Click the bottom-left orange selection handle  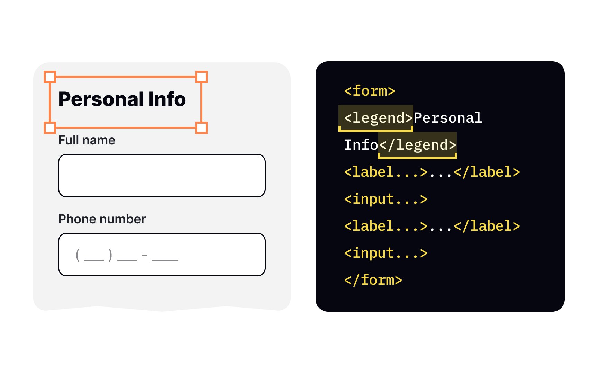coord(50,127)
